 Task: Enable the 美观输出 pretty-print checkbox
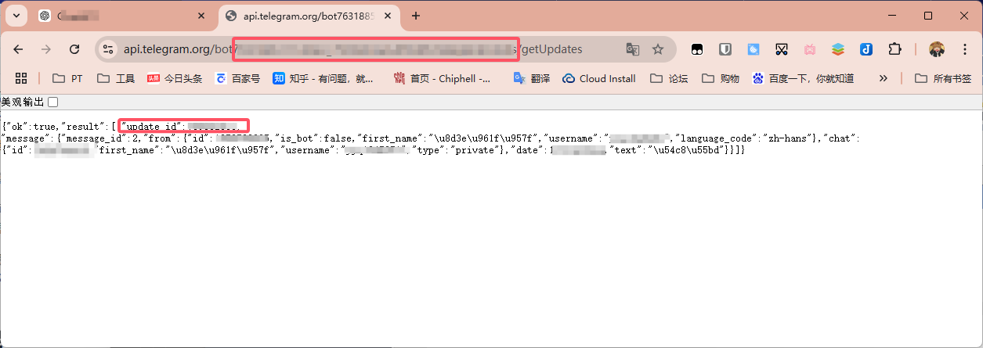pyautogui.click(x=52, y=102)
